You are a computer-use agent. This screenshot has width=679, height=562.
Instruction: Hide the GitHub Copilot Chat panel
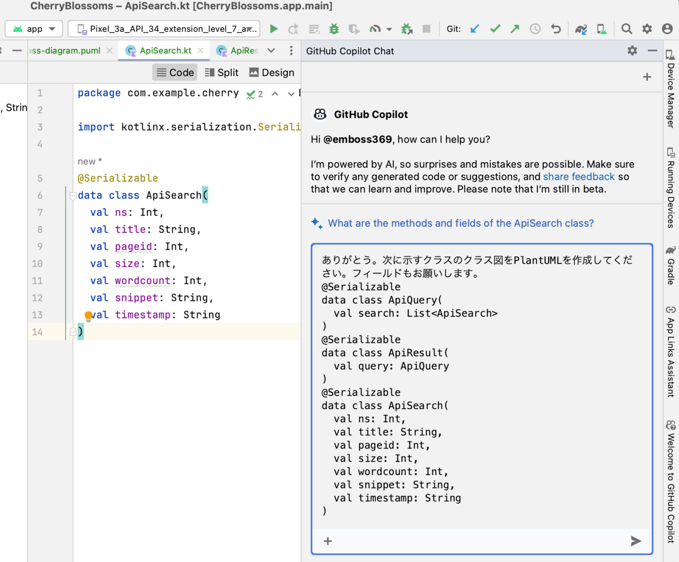coord(652,51)
